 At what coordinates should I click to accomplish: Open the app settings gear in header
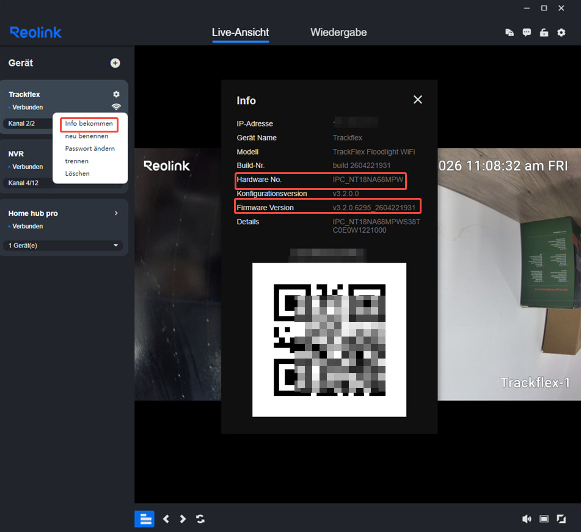pos(561,32)
